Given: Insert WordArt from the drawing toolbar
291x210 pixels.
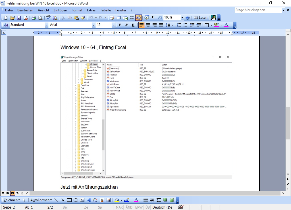Looking at the screenshot, I should click(89, 200).
